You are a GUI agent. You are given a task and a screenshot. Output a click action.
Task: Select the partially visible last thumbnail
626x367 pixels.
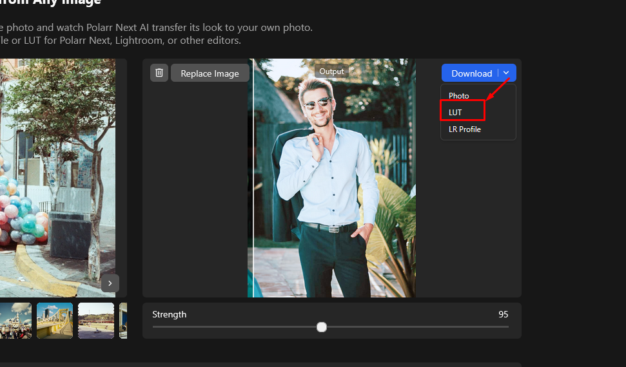point(123,320)
